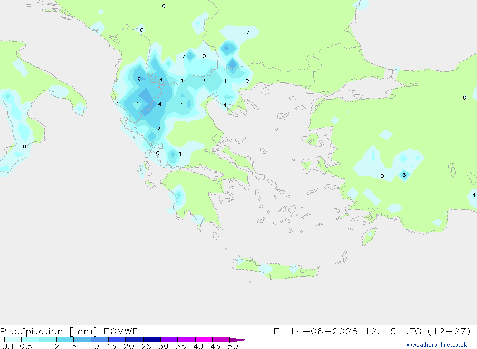Click the legend label '25'

tap(146, 346)
